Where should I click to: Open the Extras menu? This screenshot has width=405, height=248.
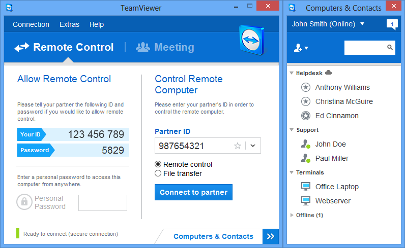tap(69, 24)
